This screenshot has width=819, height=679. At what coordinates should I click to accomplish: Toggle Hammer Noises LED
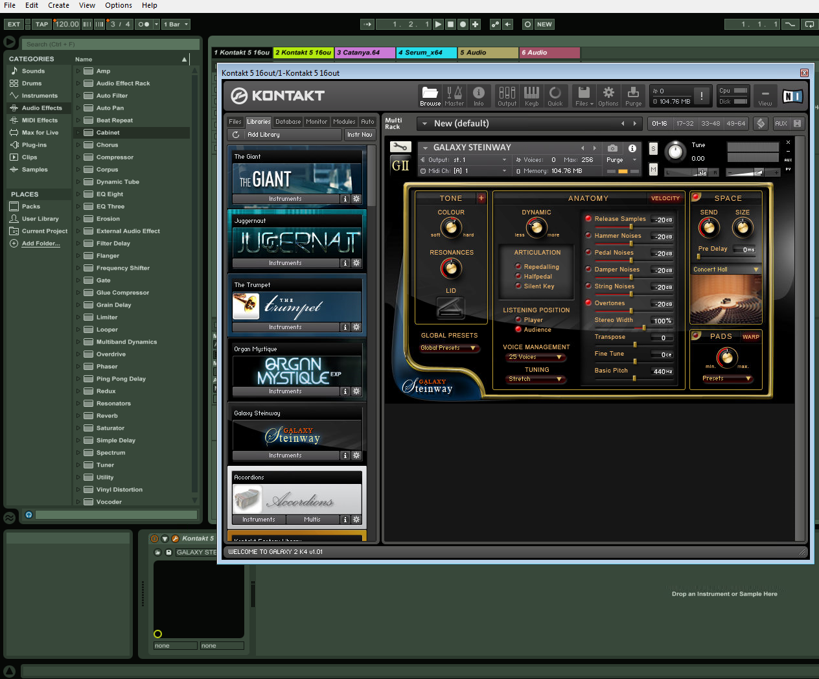point(588,235)
